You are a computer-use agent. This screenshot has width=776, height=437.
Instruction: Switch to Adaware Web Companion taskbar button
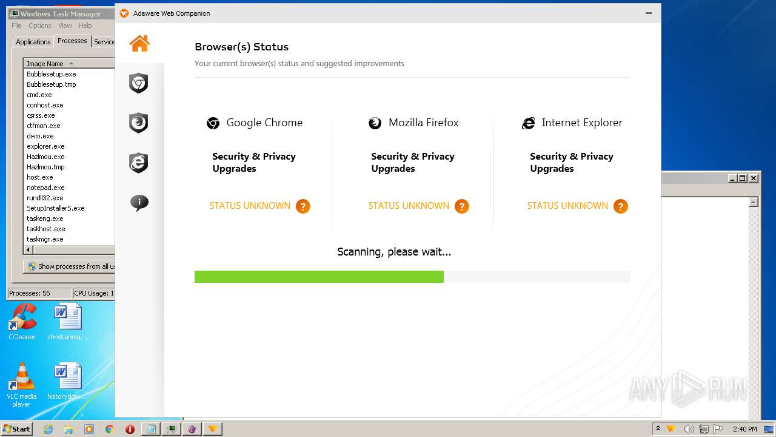pyautogui.click(x=213, y=429)
